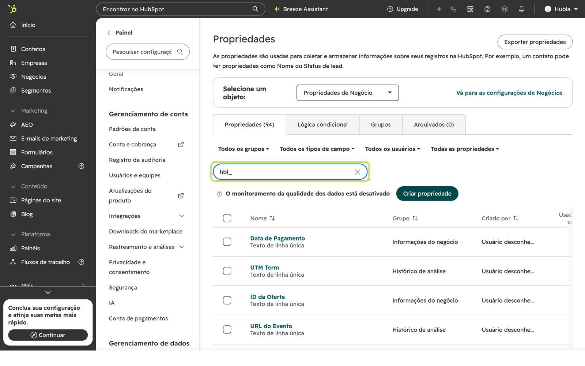The width and height of the screenshot is (585, 366).
Task: Click the Continuar setup button
Action: click(48, 335)
